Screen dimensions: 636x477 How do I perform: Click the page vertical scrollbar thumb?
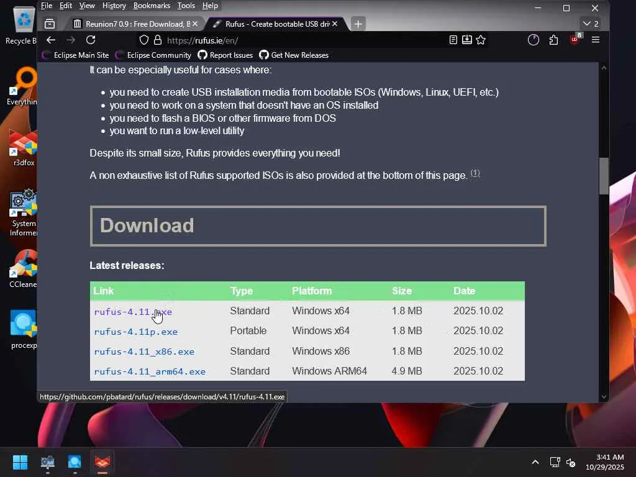(x=604, y=176)
